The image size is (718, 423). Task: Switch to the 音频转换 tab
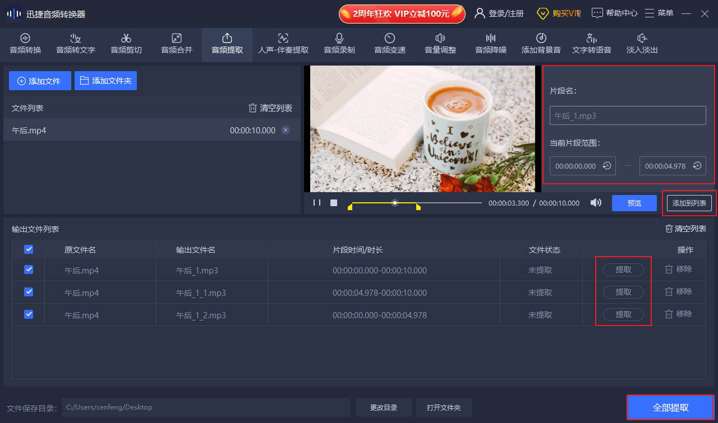(25, 43)
